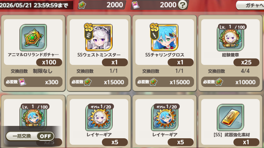The image size is (264, 148).
Task: Click the x15000 cost for SSチャリングクロス
Action: (x=165, y=82)
